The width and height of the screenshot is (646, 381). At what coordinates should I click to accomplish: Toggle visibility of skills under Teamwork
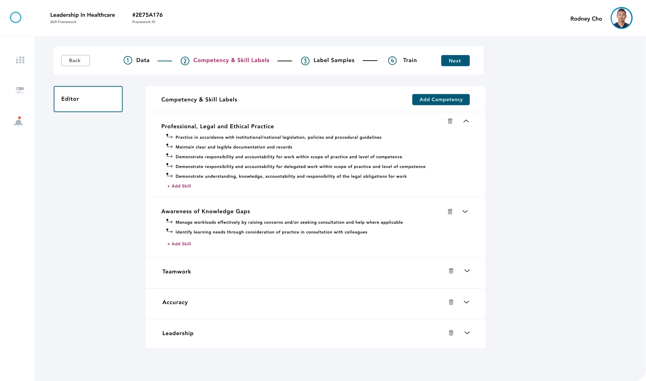click(467, 271)
